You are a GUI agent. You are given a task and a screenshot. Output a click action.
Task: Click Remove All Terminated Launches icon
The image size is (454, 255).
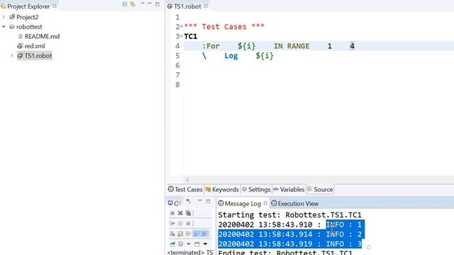[188, 213]
